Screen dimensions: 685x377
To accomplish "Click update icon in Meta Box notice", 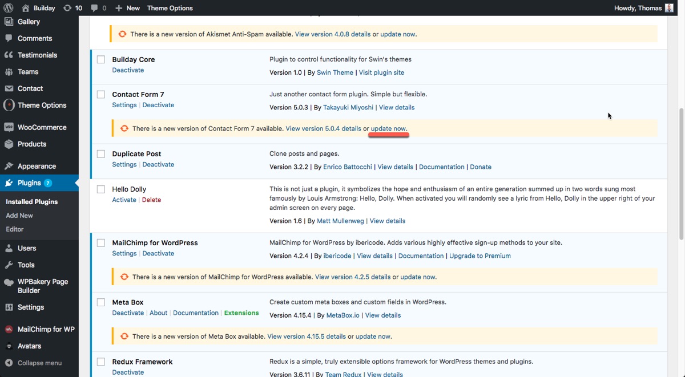I will 124,337.
